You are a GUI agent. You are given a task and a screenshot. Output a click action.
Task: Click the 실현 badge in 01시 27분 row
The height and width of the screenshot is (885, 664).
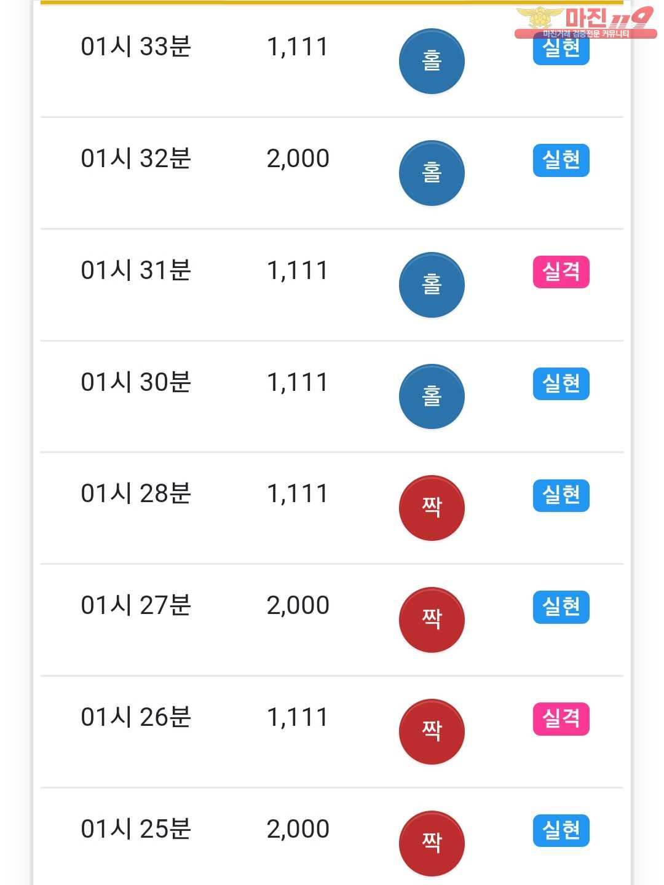click(561, 607)
